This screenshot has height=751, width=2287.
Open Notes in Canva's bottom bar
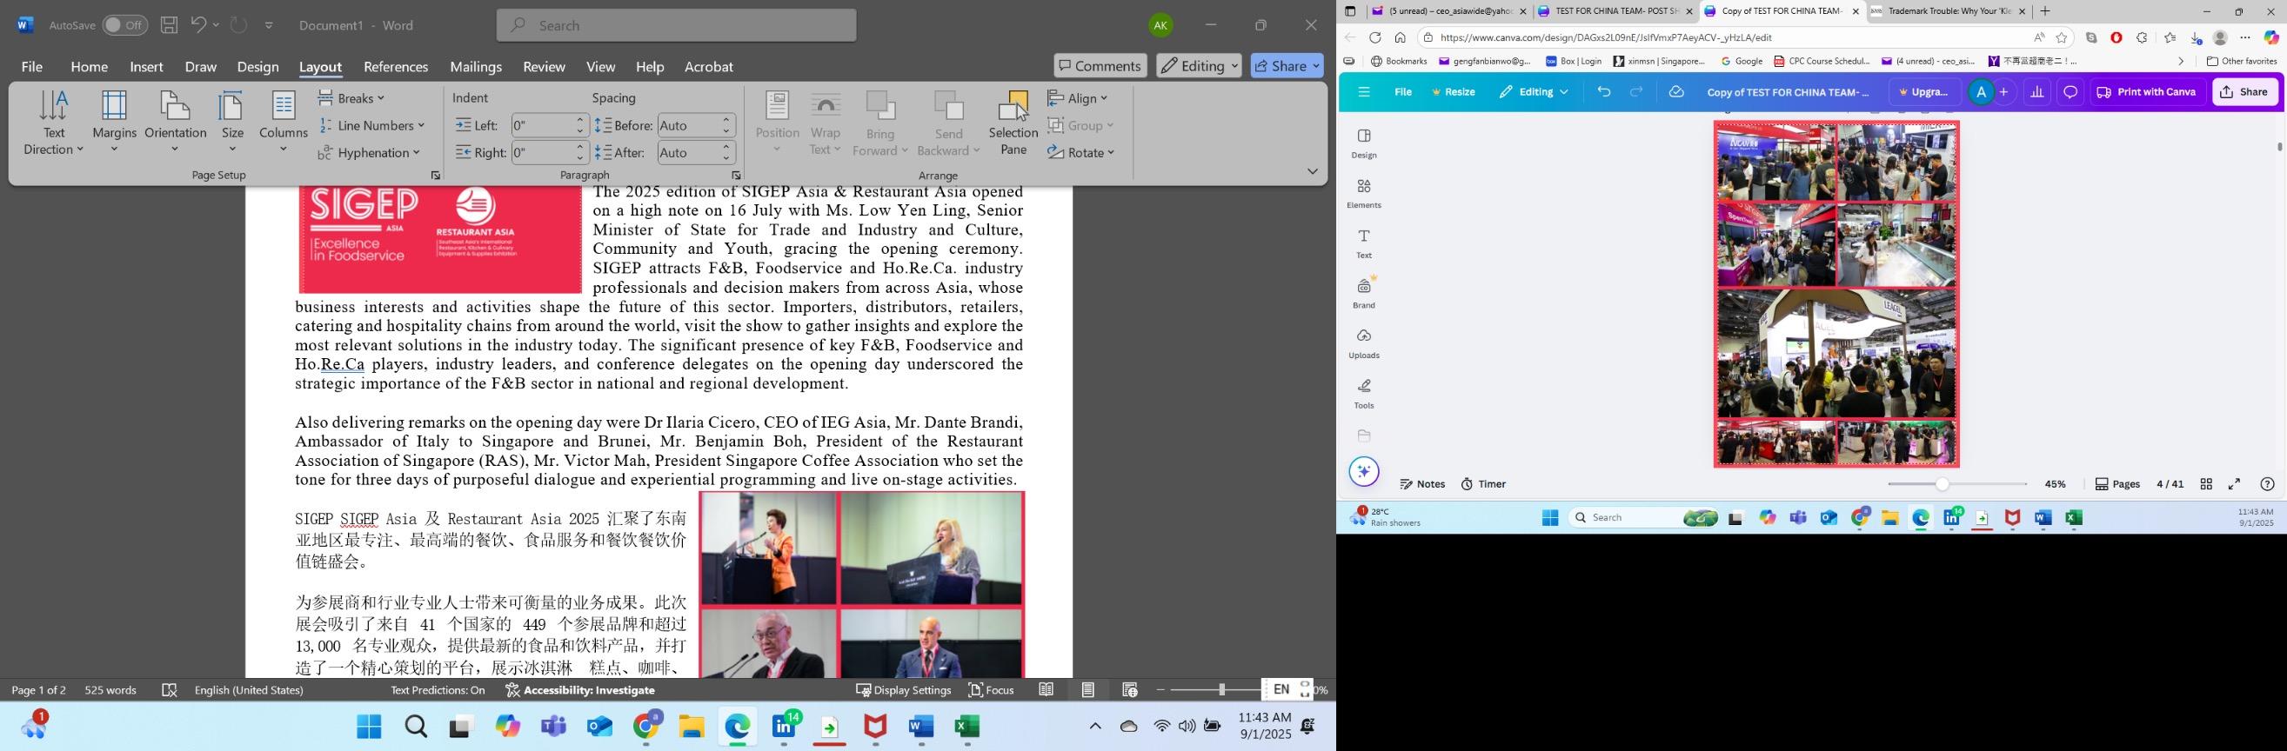pos(1422,484)
